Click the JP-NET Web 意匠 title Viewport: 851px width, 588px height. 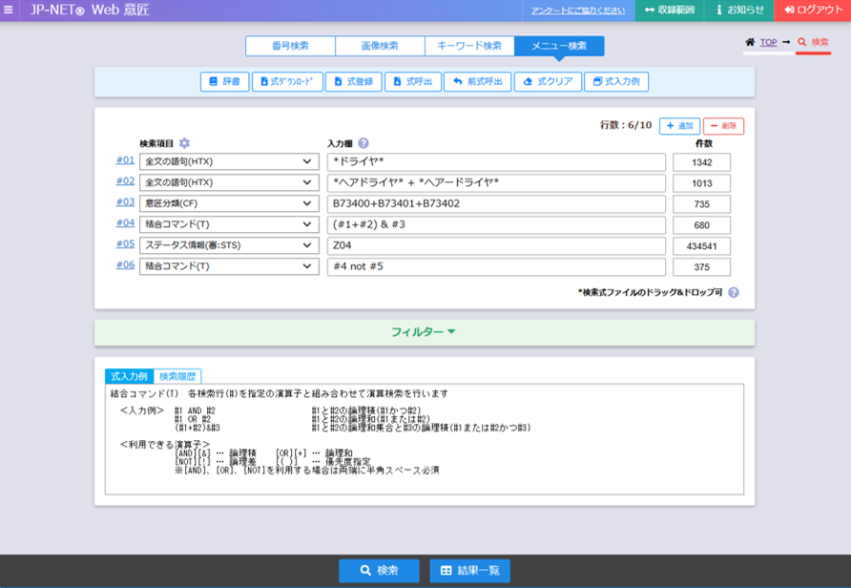pyautogui.click(x=90, y=10)
